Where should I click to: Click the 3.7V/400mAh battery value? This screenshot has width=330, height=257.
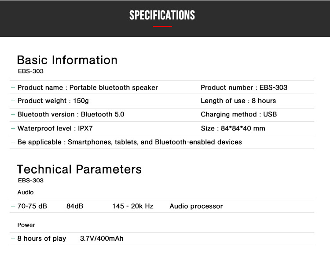coord(102,239)
